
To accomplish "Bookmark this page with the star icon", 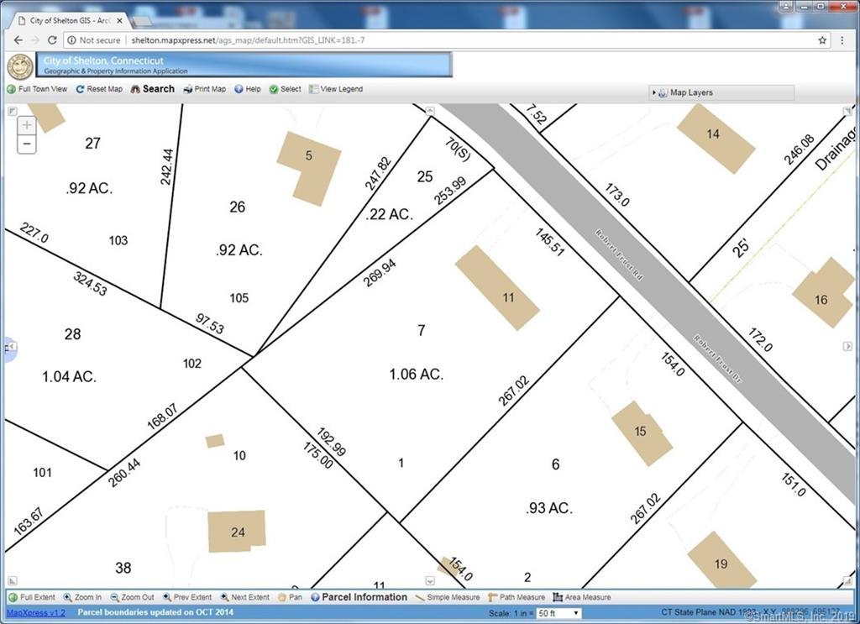I will point(822,40).
